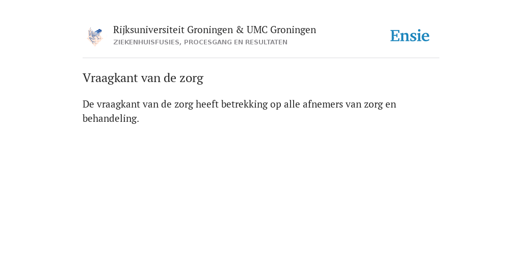The width and height of the screenshot is (522, 261).
Task: Open the blue Ensie logo link
Action: coord(410,36)
